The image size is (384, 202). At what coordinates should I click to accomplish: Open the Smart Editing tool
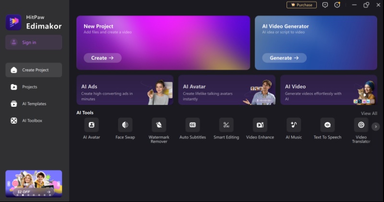pyautogui.click(x=226, y=125)
